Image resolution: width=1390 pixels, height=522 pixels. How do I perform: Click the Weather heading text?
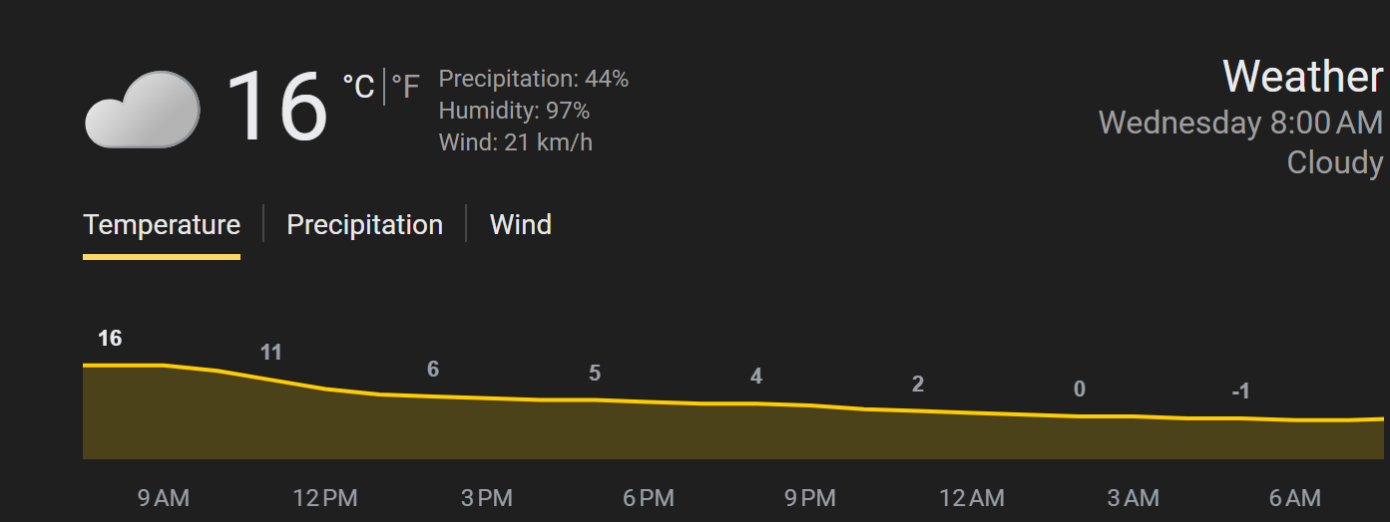[1302, 77]
